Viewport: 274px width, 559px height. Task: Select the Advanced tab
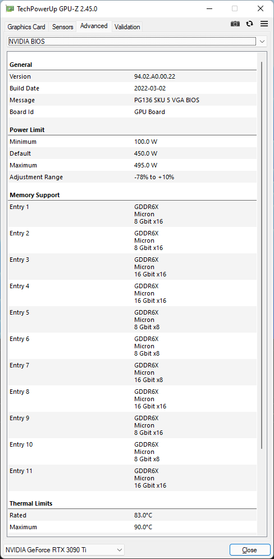click(x=94, y=26)
